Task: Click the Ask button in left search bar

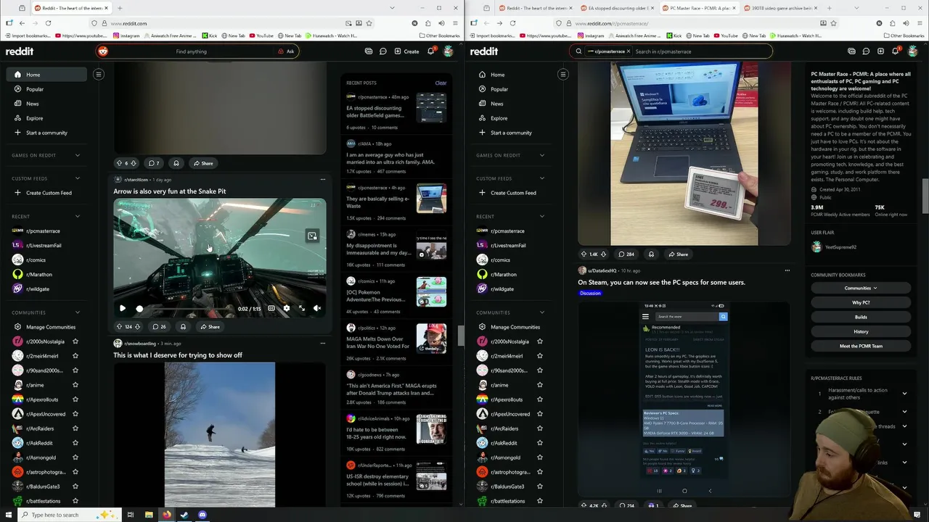Action: pyautogui.click(x=286, y=51)
